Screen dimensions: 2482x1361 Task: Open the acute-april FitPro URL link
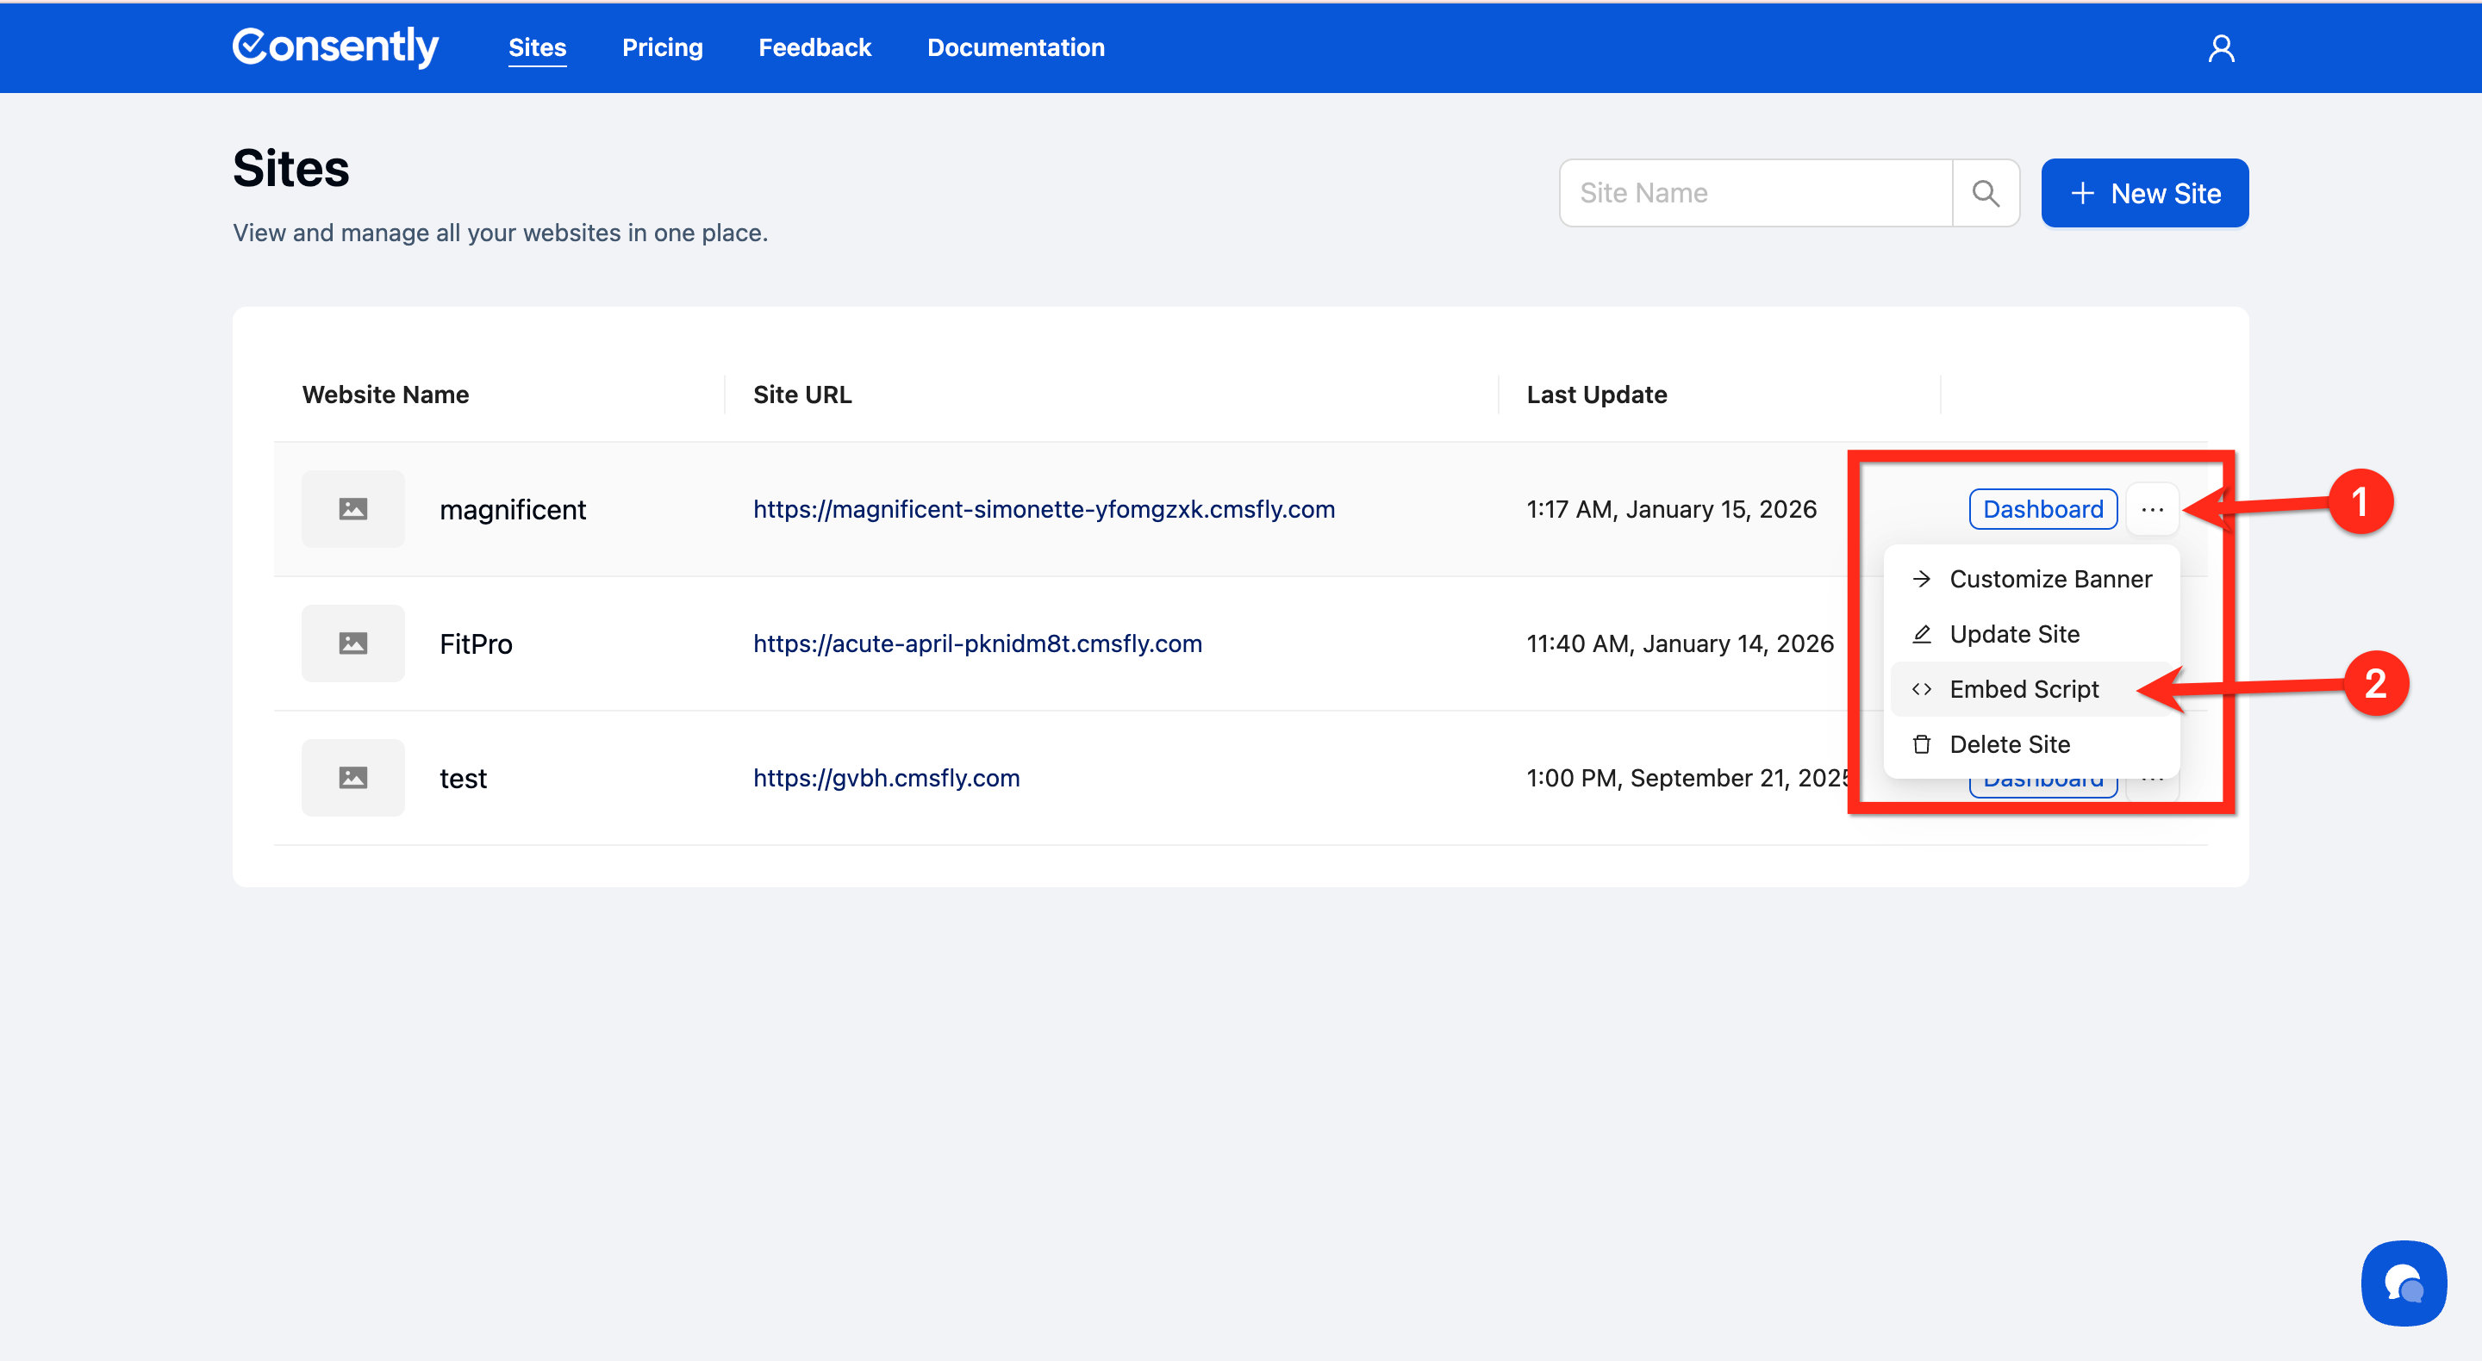[977, 643]
